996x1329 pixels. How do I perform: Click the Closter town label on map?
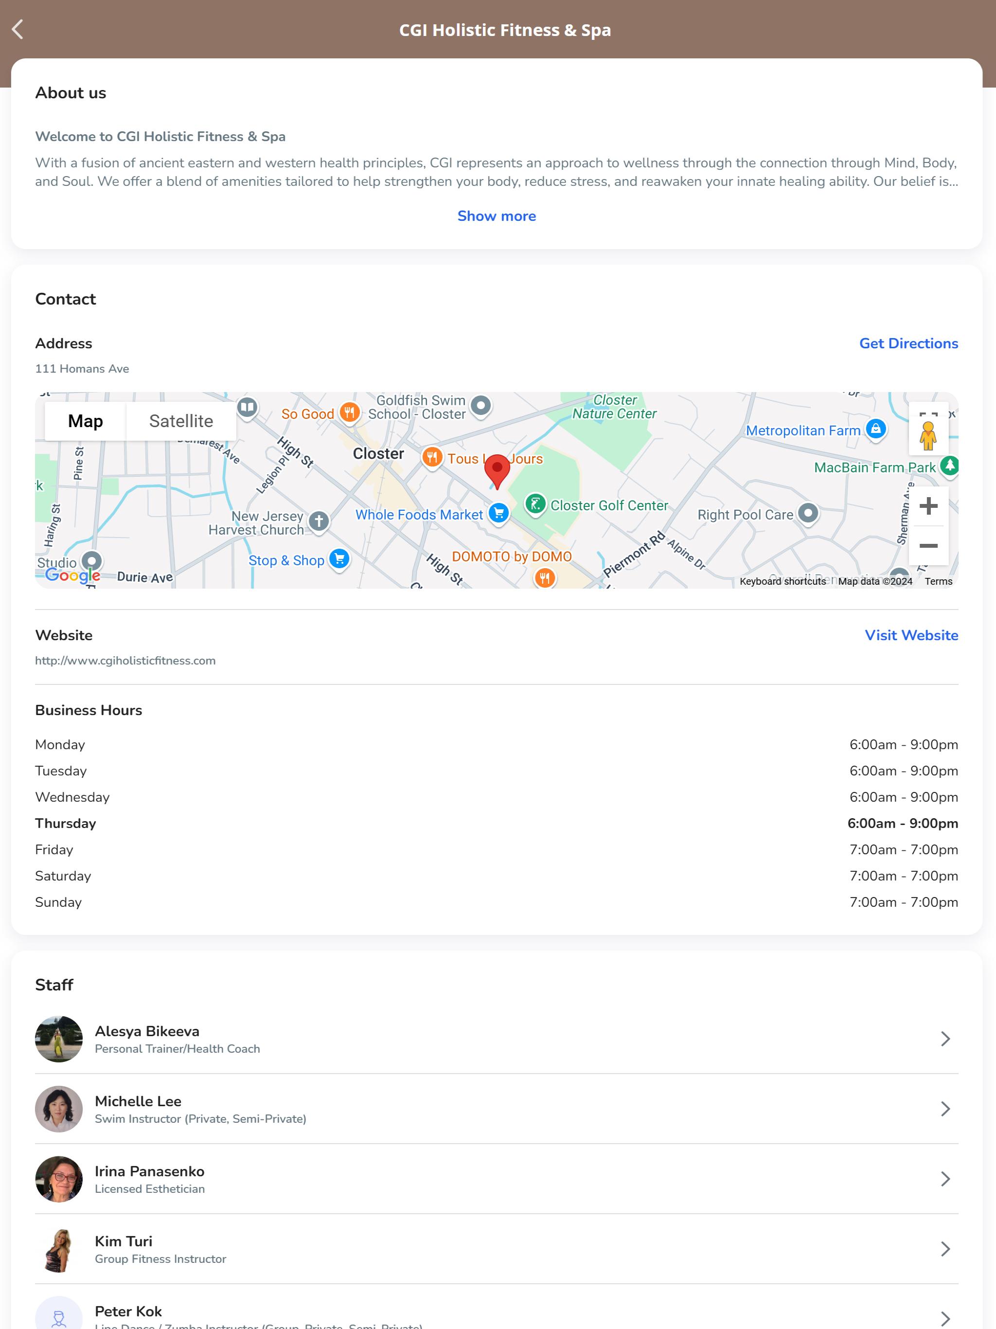[x=378, y=453]
